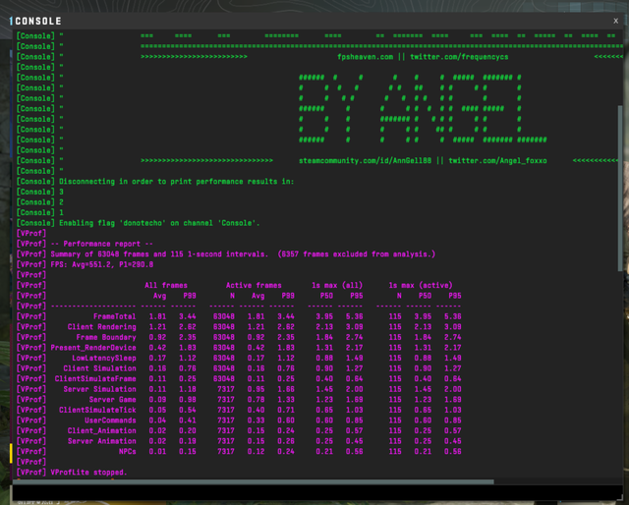
Task: Click the 'FPS: Avg=551.2' line
Action: coord(102,264)
